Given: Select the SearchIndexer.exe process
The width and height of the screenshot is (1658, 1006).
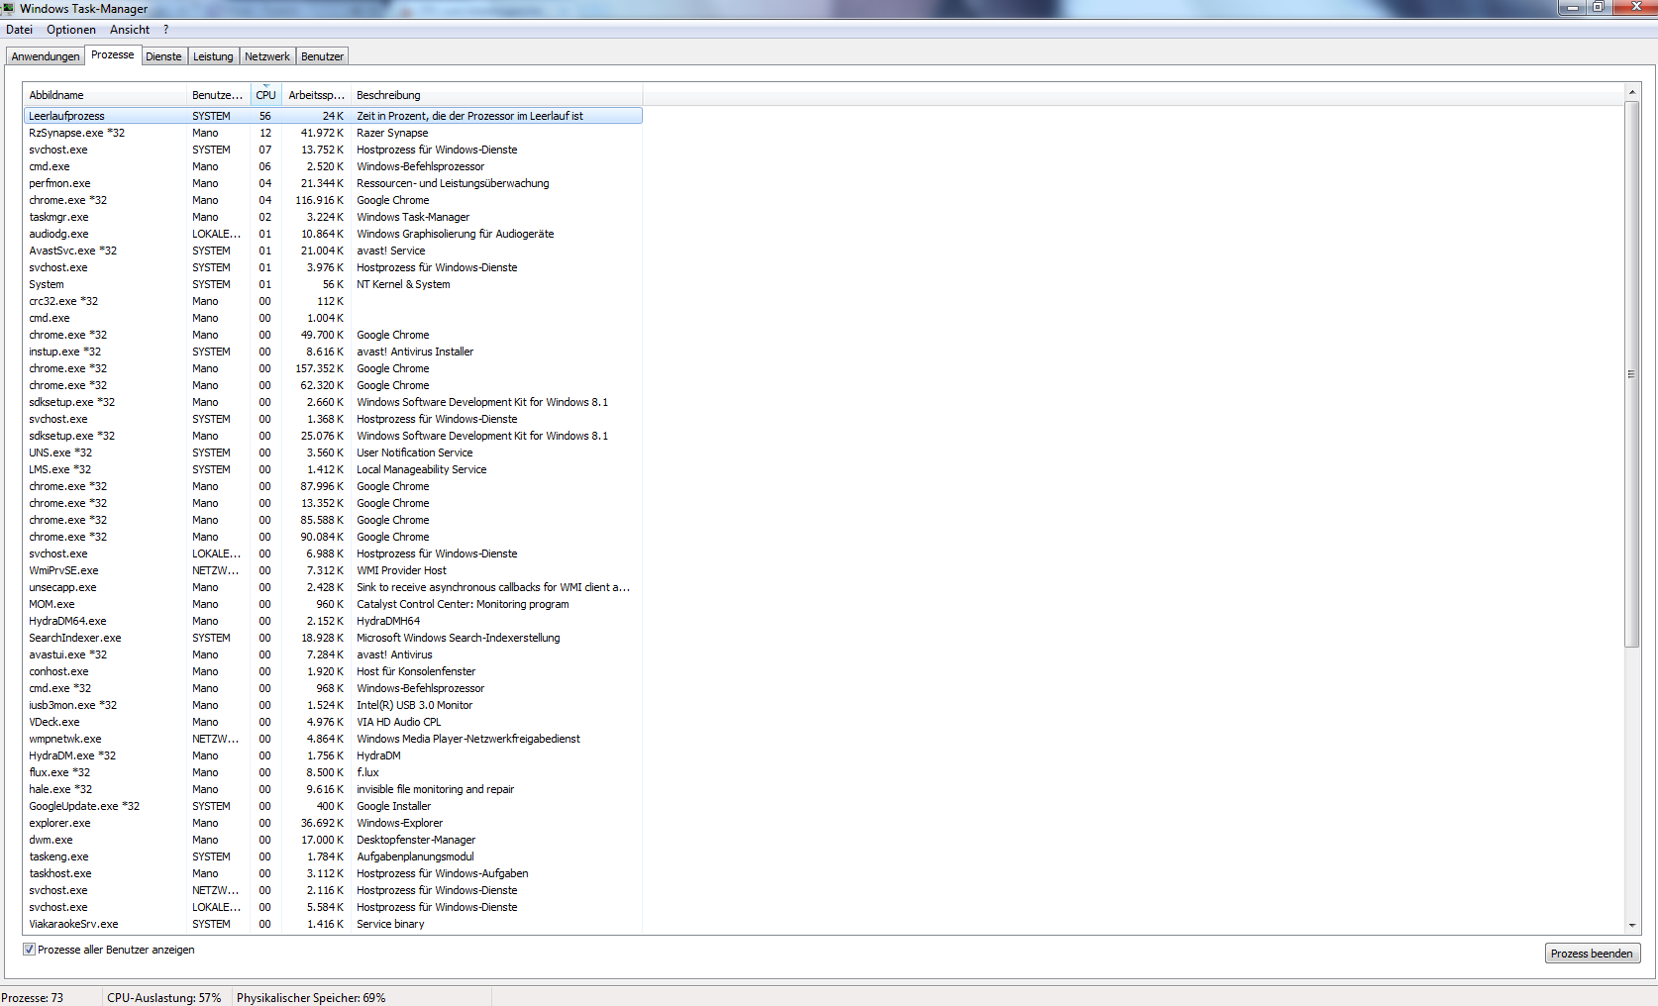Looking at the screenshot, I should tap(333, 638).
